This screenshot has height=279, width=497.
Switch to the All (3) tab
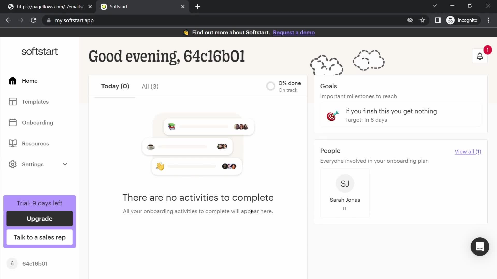point(150,86)
